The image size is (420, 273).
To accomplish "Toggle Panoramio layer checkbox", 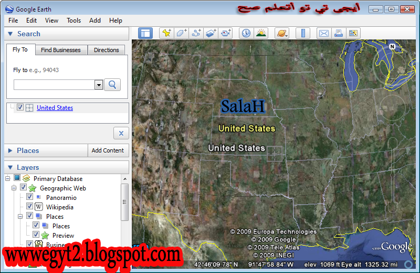I will [30, 197].
